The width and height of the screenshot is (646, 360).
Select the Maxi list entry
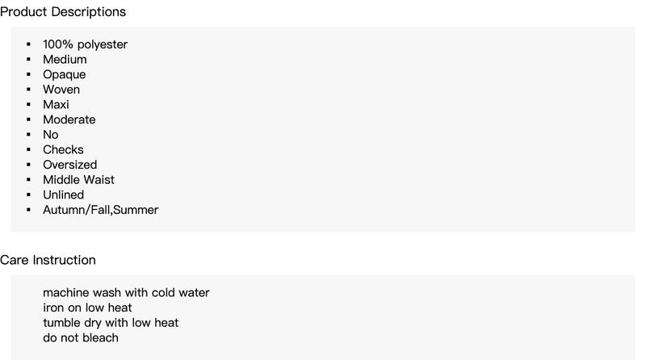tap(56, 105)
